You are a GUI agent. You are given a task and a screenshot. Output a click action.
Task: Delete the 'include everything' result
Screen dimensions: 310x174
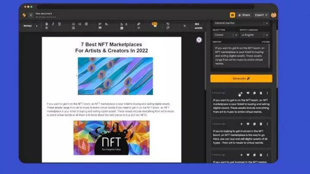click(261, 93)
